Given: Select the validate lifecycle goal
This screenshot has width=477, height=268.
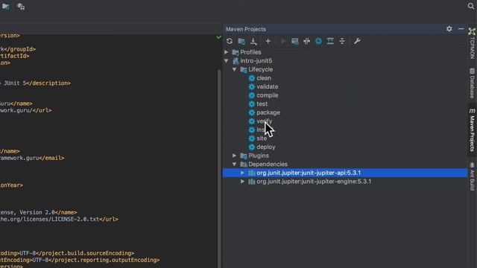Looking at the screenshot, I should 267,86.
